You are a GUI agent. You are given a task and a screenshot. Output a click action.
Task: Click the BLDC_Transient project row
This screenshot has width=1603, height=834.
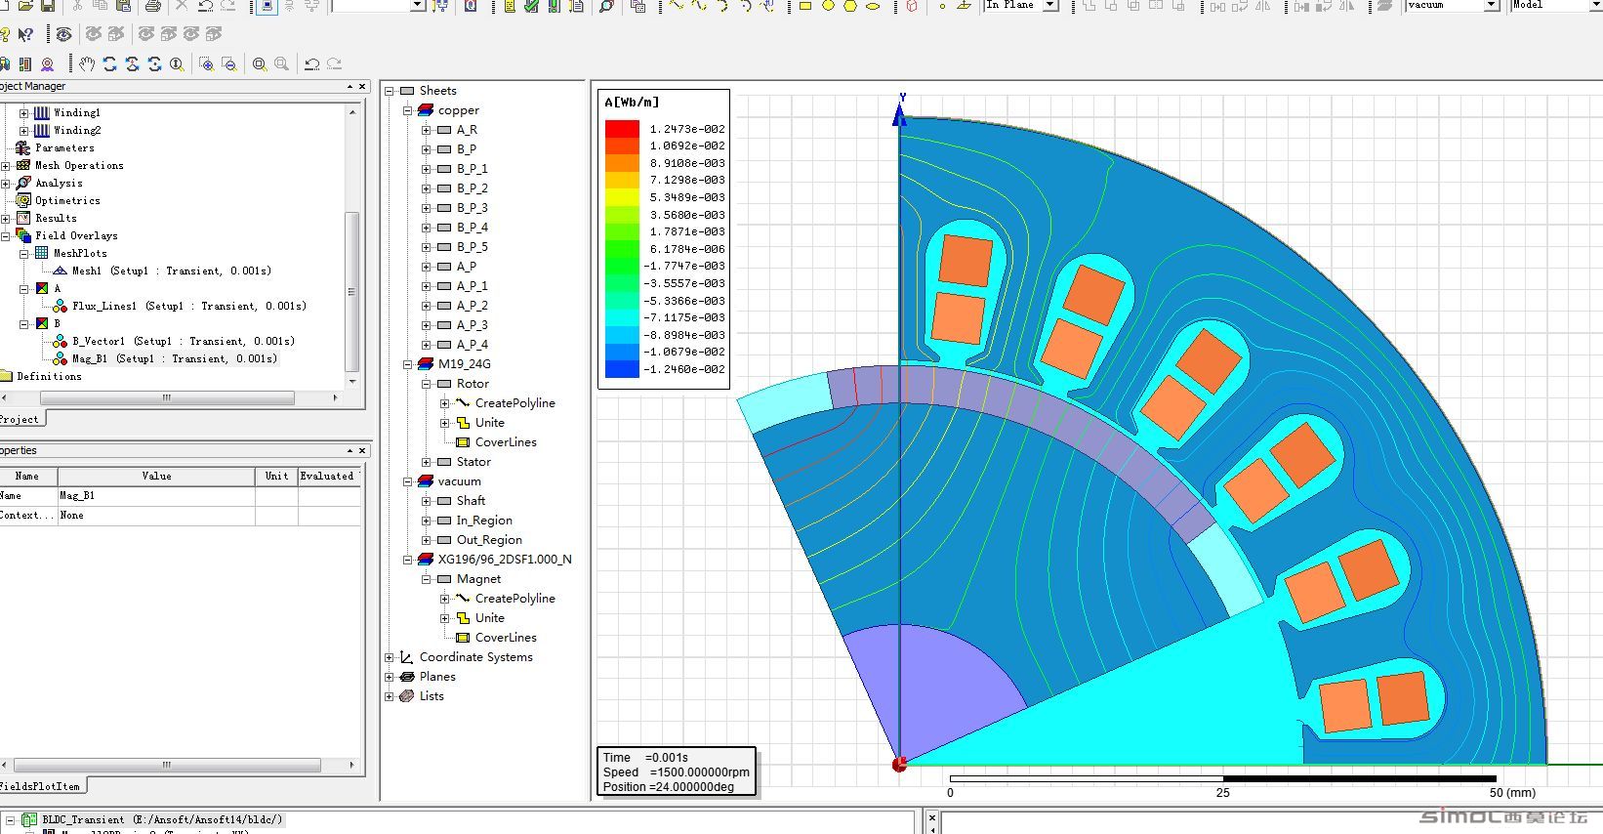click(162, 819)
